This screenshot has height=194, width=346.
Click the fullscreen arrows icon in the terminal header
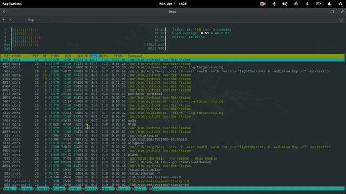[x=342, y=12]
